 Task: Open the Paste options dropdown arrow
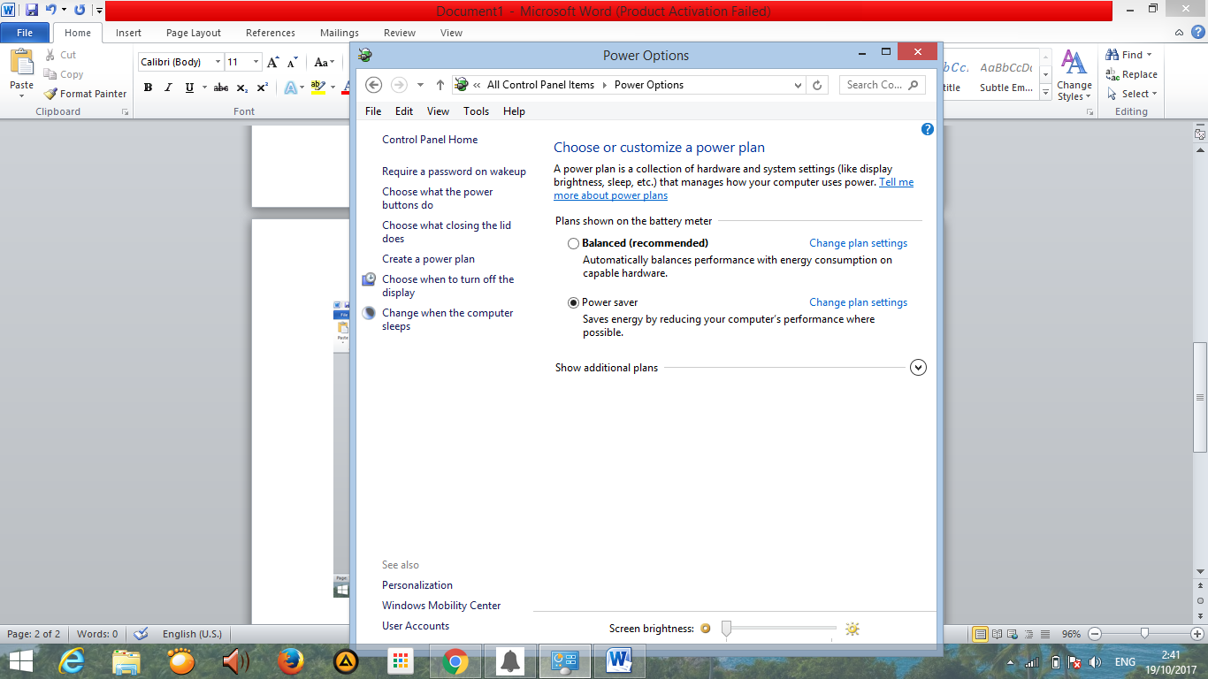coord(21,96)
